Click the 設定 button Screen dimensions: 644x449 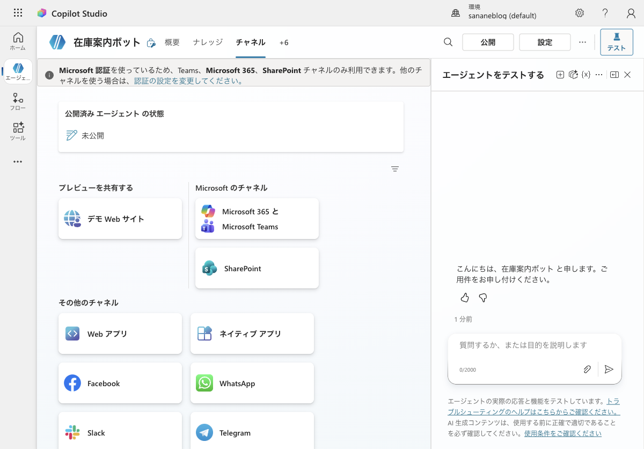(x=545, y=42)
